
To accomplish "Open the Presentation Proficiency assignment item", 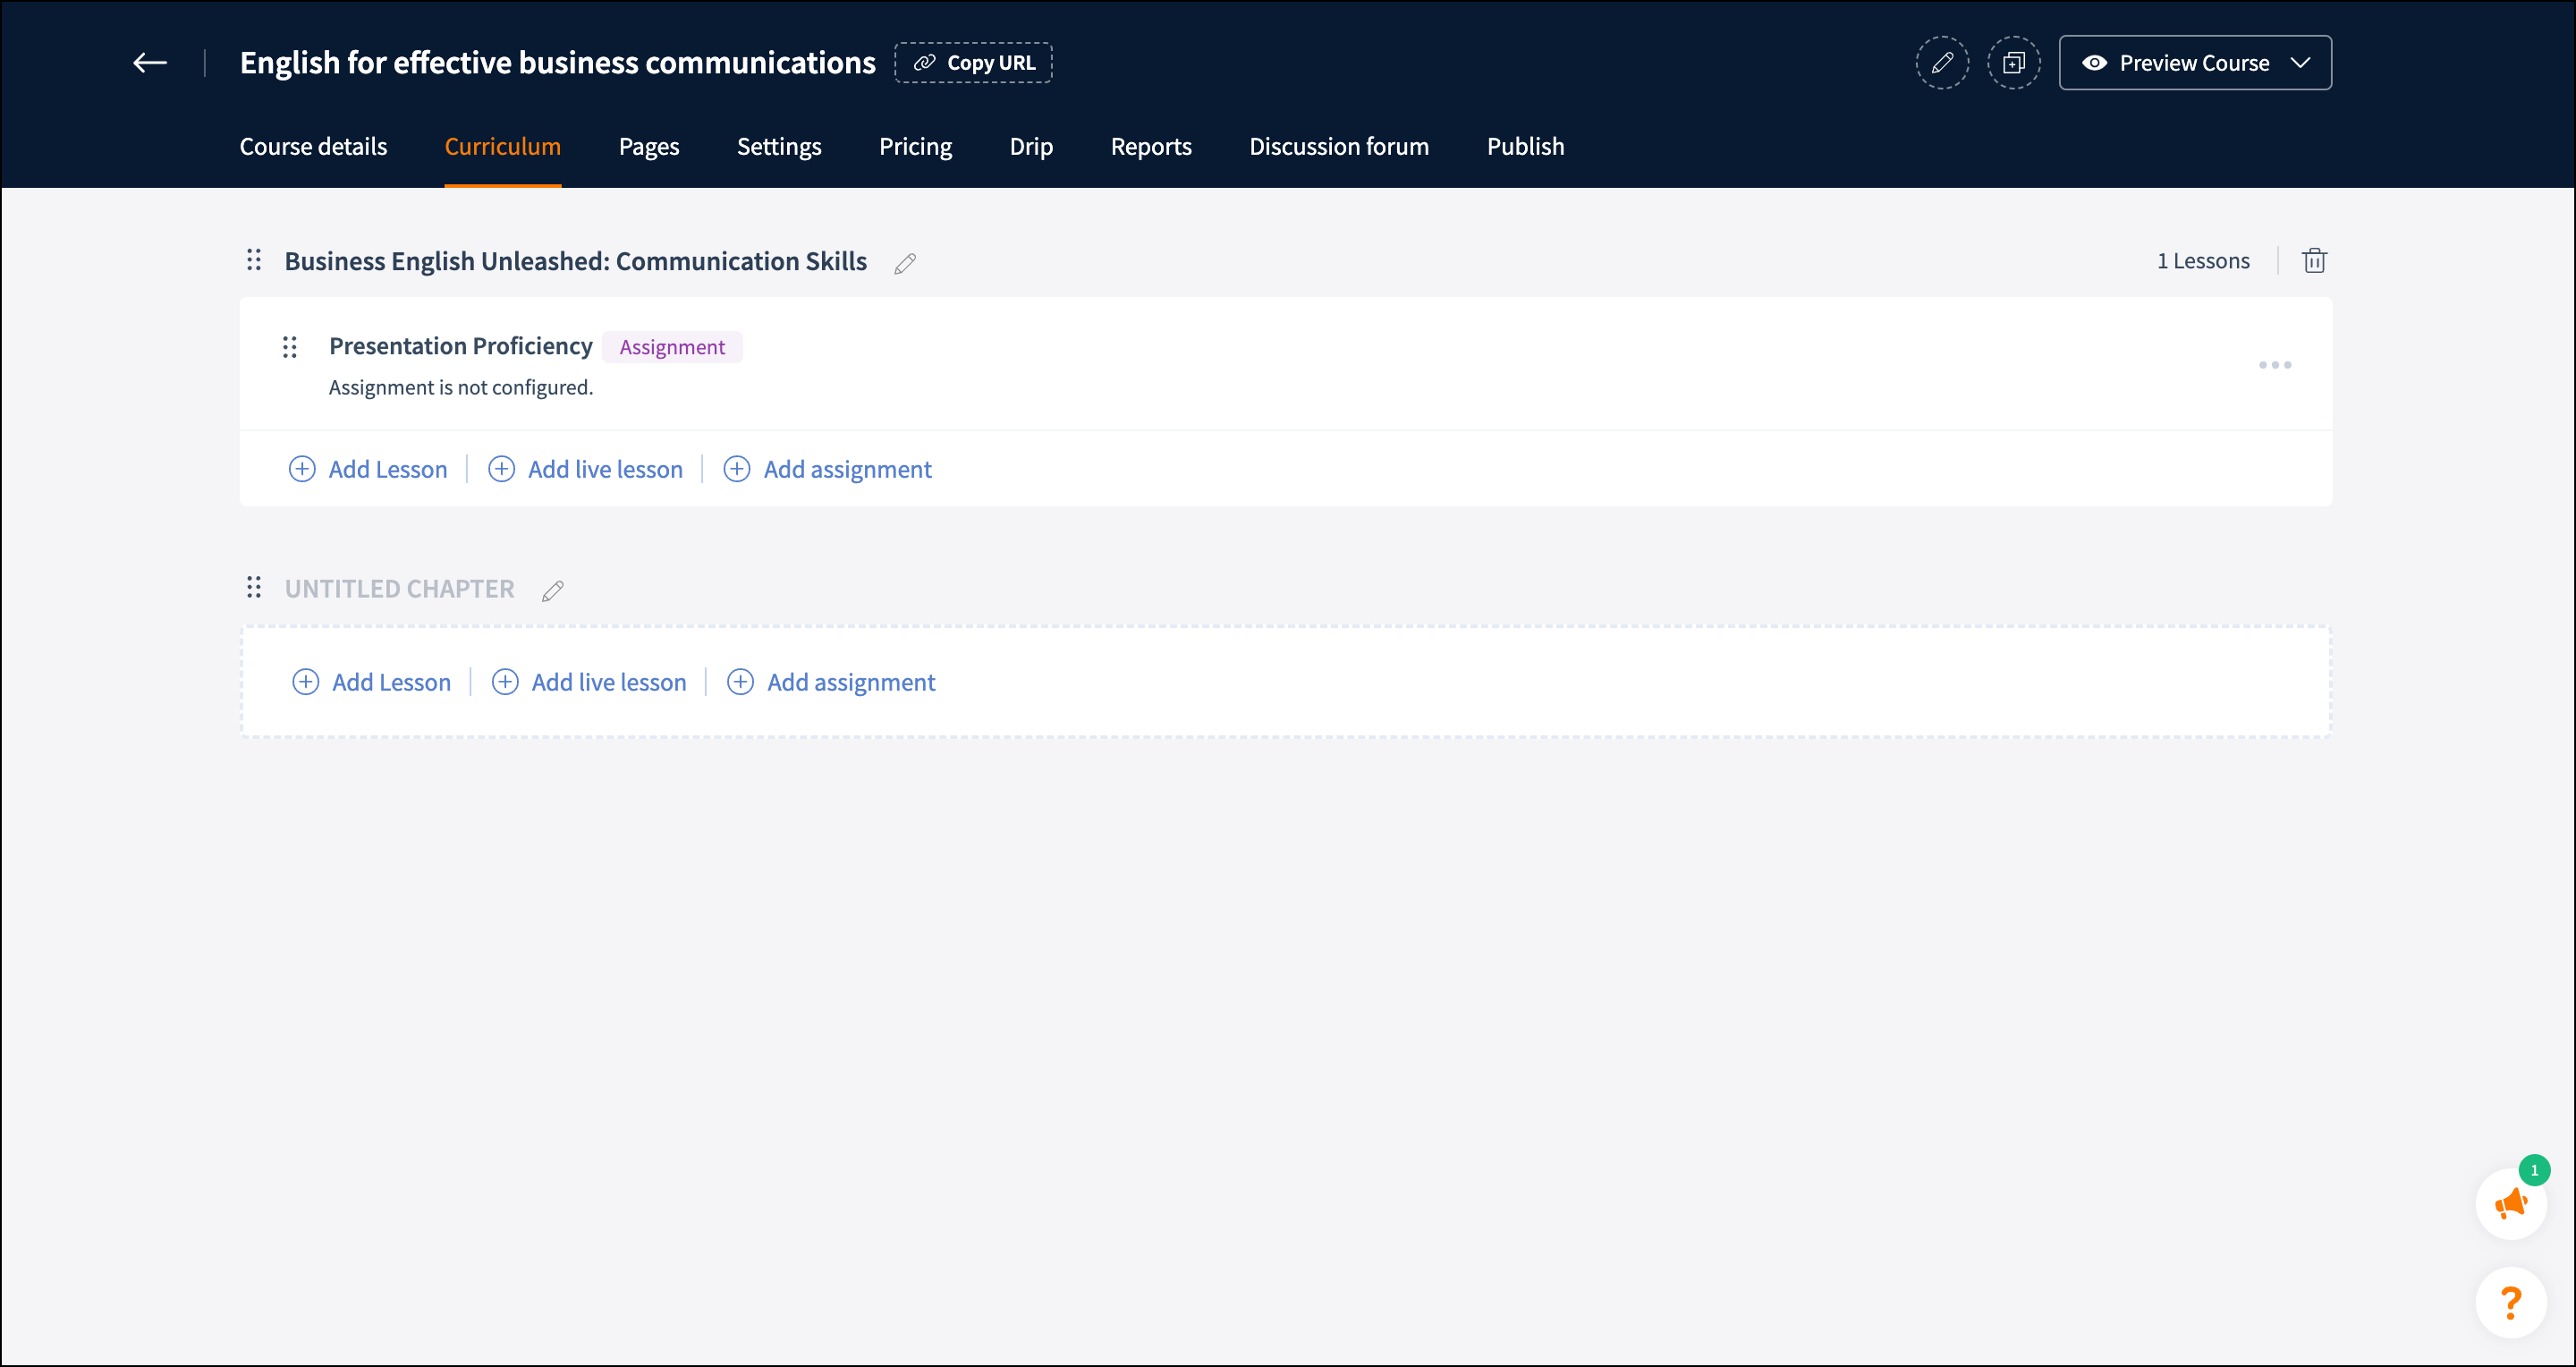I will coord(460,346).
